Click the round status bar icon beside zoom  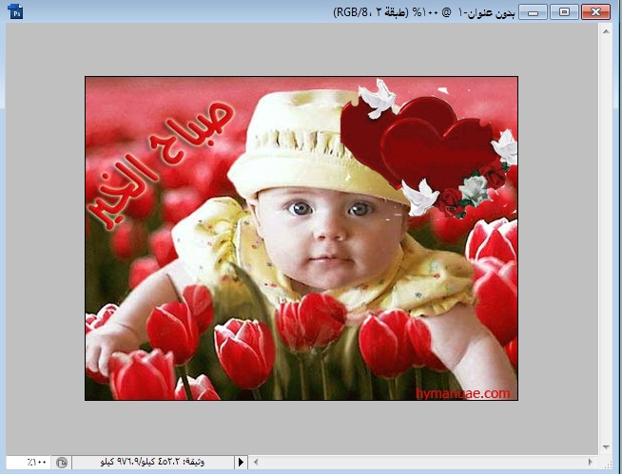62,462
